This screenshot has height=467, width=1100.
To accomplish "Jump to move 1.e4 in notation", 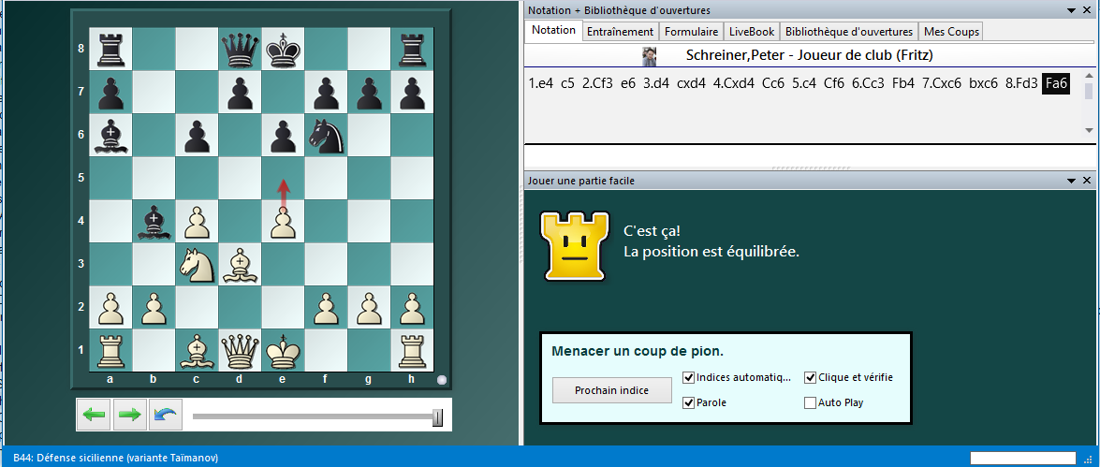I will (x=541, y=83).
